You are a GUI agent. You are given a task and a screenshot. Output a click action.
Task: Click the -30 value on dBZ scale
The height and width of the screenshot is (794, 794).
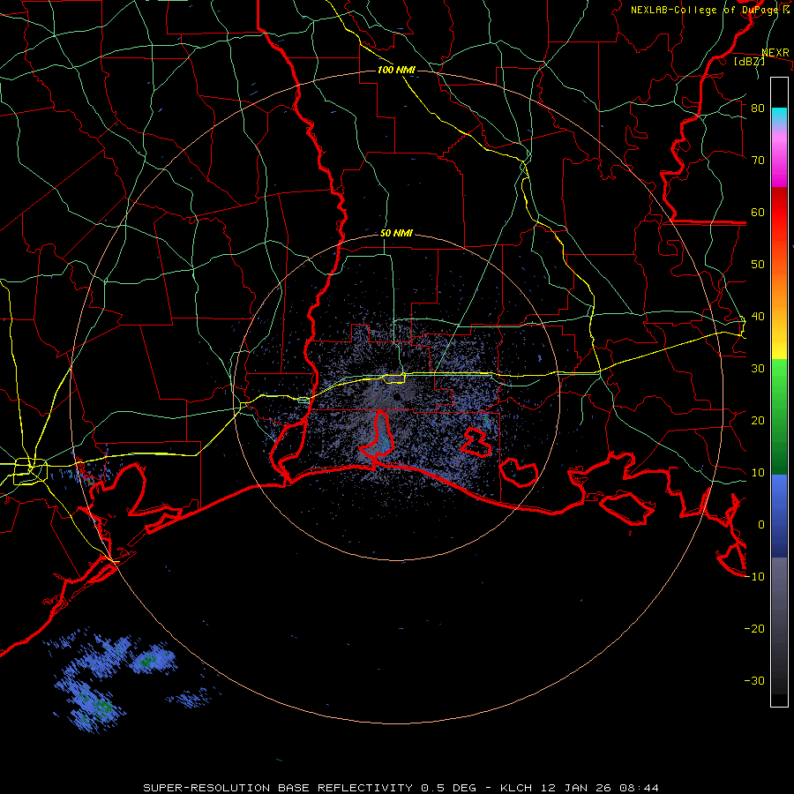point(754,680)
